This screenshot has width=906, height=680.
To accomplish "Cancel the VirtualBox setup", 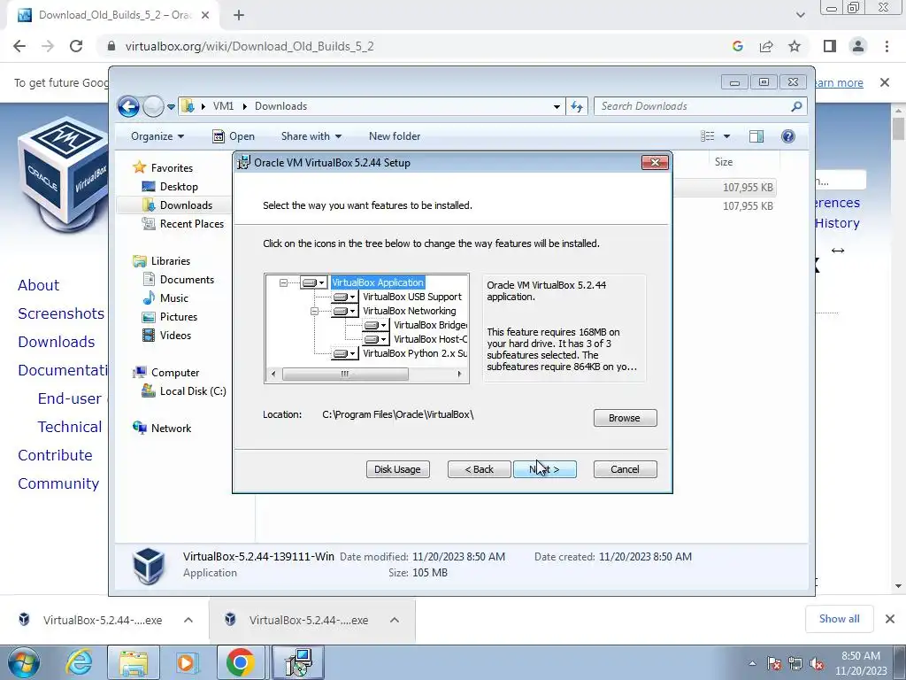I will [x=625, y=469].
